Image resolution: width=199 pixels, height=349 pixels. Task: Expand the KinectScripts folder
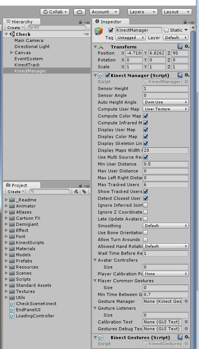tap(6, 242)
